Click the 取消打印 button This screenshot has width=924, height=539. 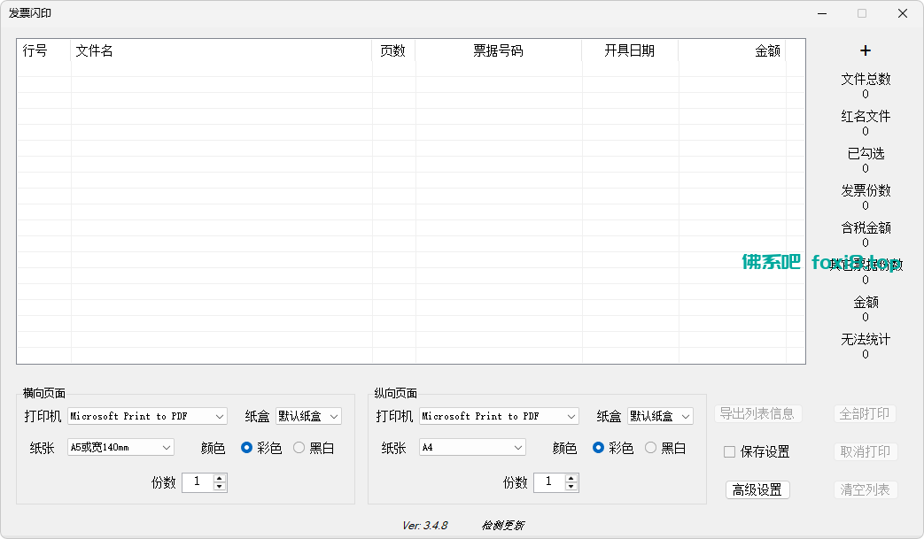[x=866, y=451]
